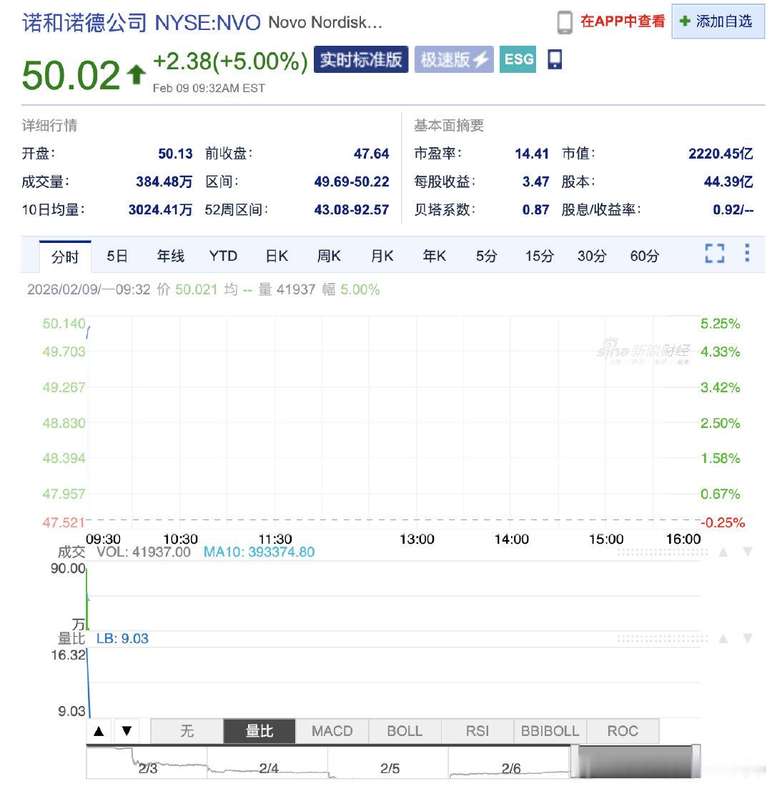
Task: Click the 成交量 value 384.48万
Action: click(x=164, y=181)
